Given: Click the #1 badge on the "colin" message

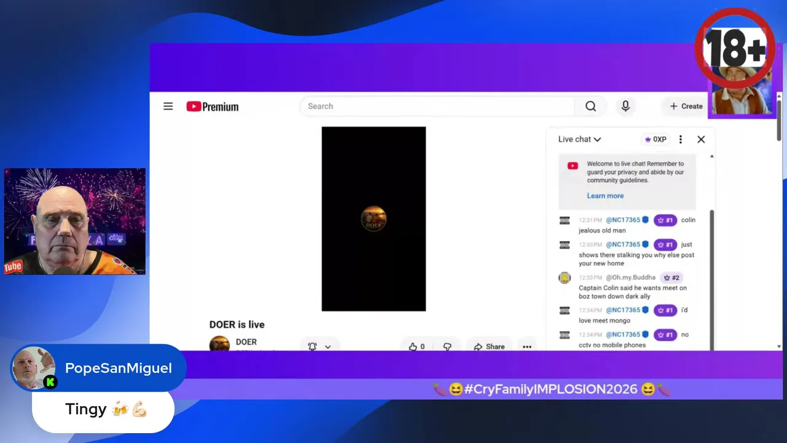Looking at the screenshot, I should [665, 220].
